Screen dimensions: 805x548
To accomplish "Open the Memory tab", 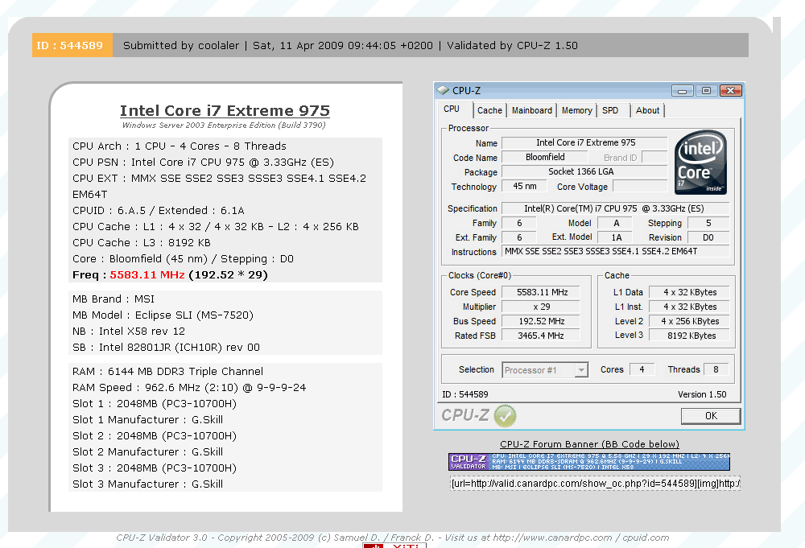I will click(x=577, y=110).
